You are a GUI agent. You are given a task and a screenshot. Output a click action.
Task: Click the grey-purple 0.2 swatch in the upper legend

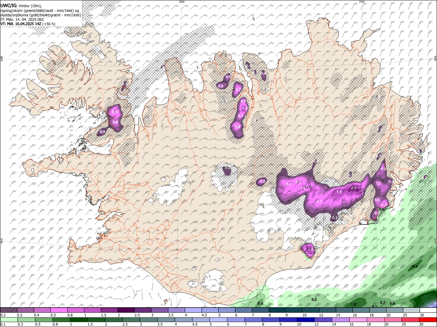9,310
